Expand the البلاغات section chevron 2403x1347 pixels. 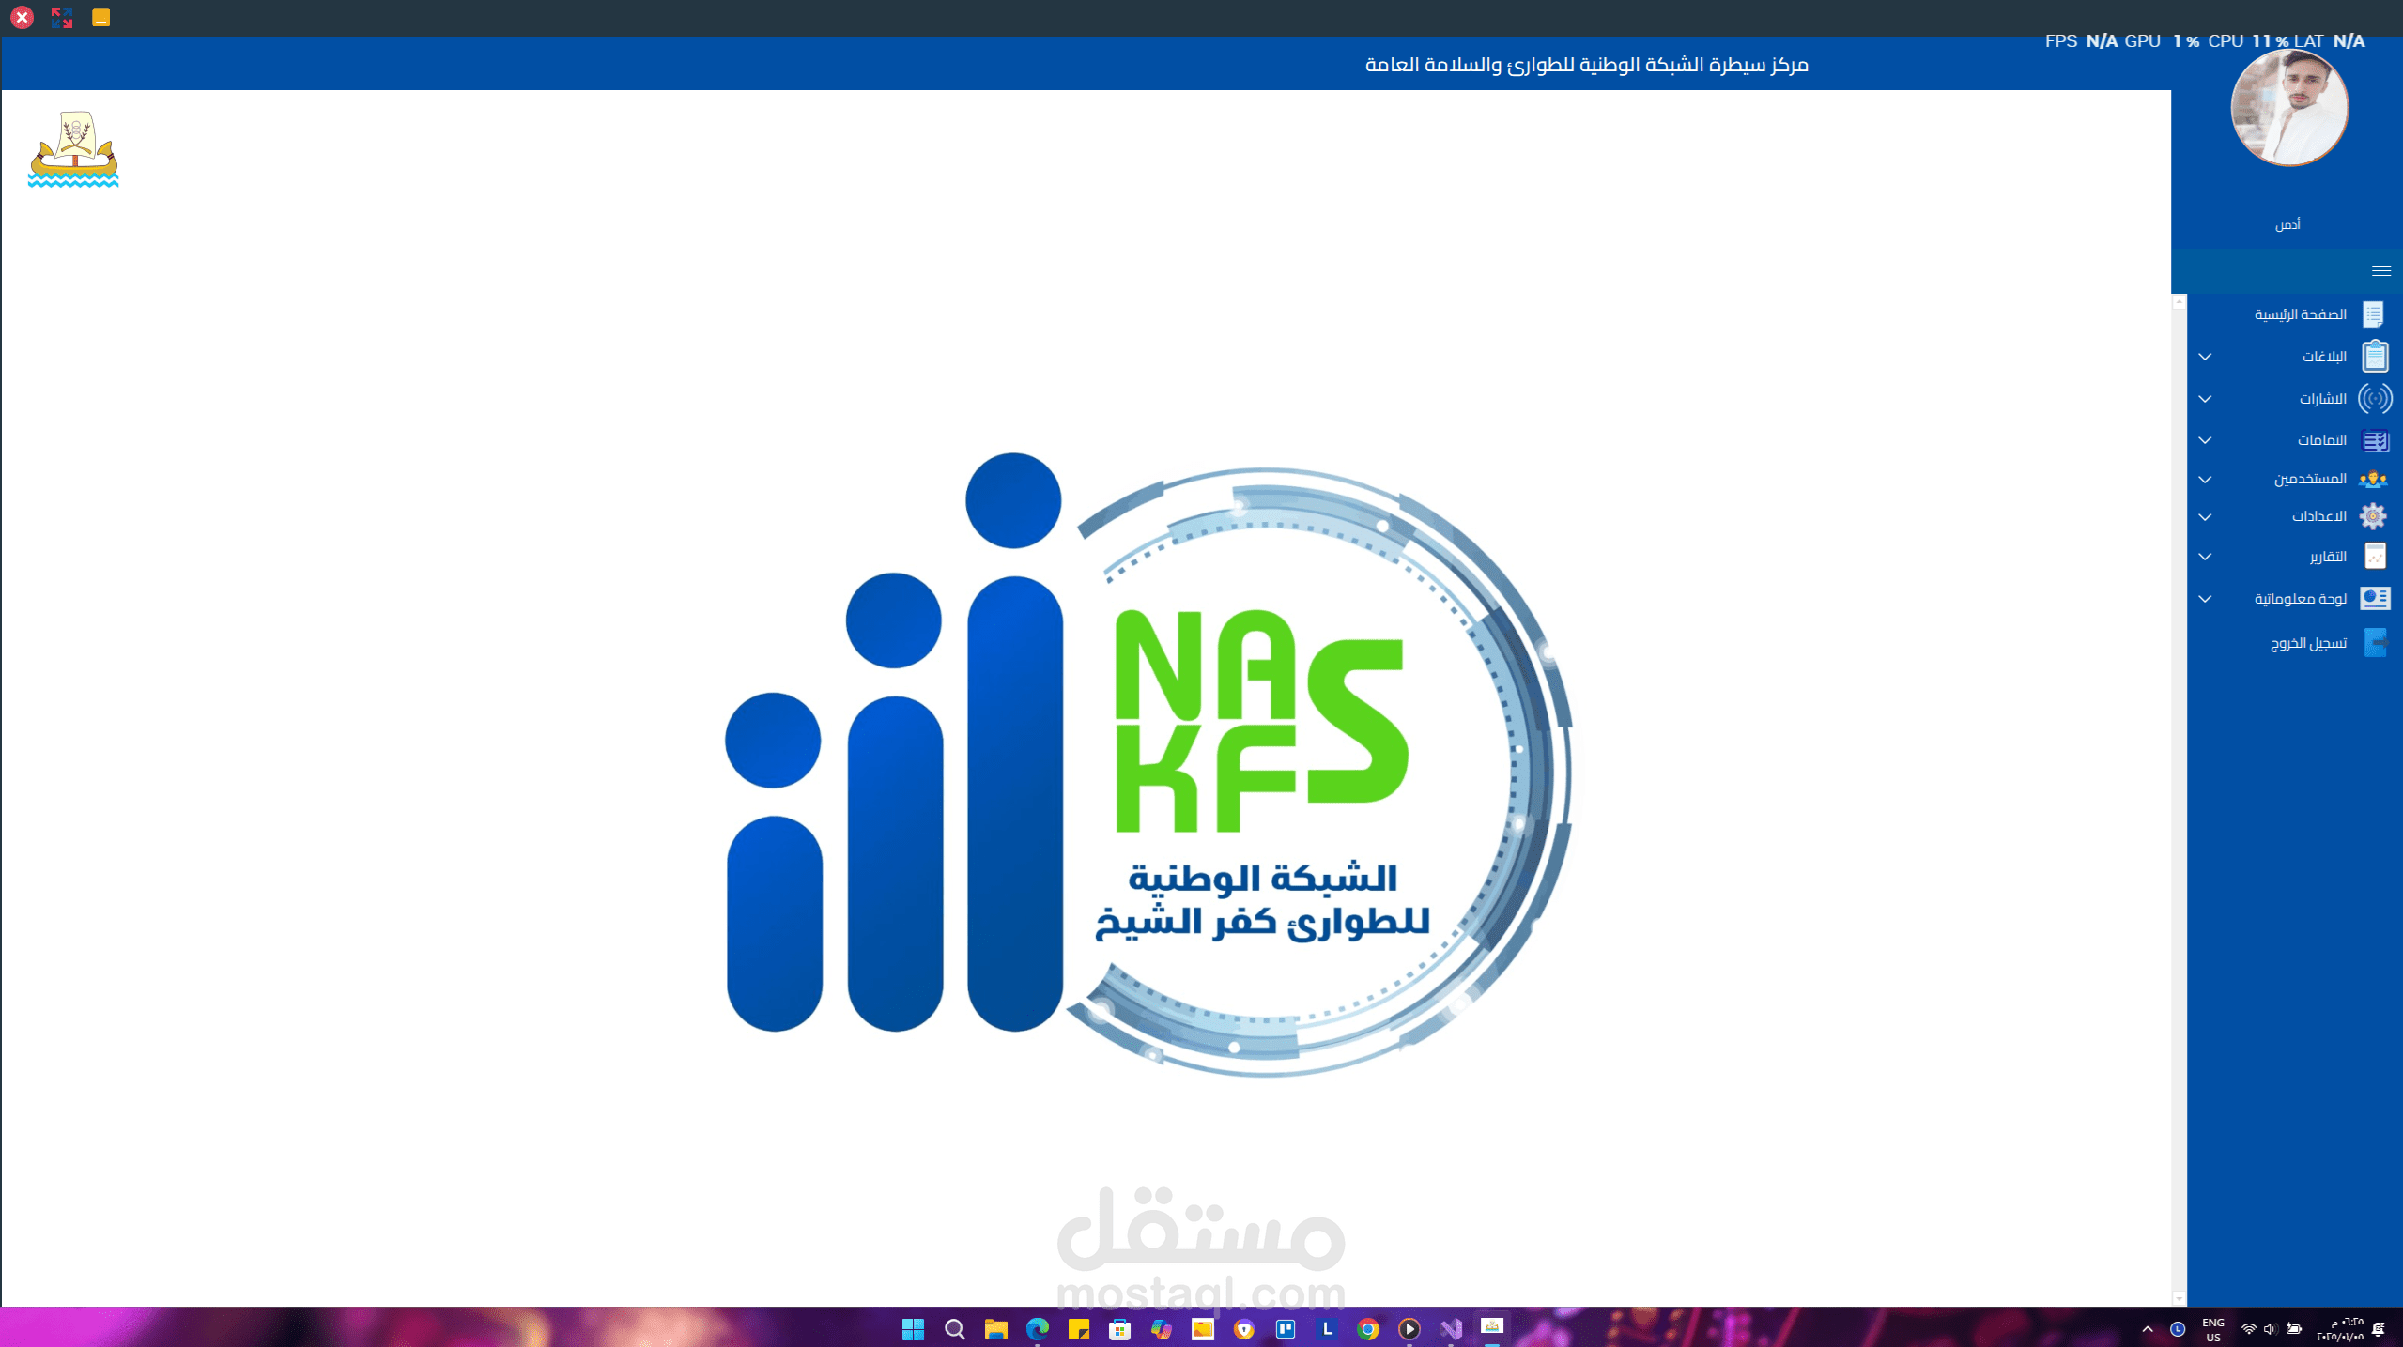(x=2206, y=357)
